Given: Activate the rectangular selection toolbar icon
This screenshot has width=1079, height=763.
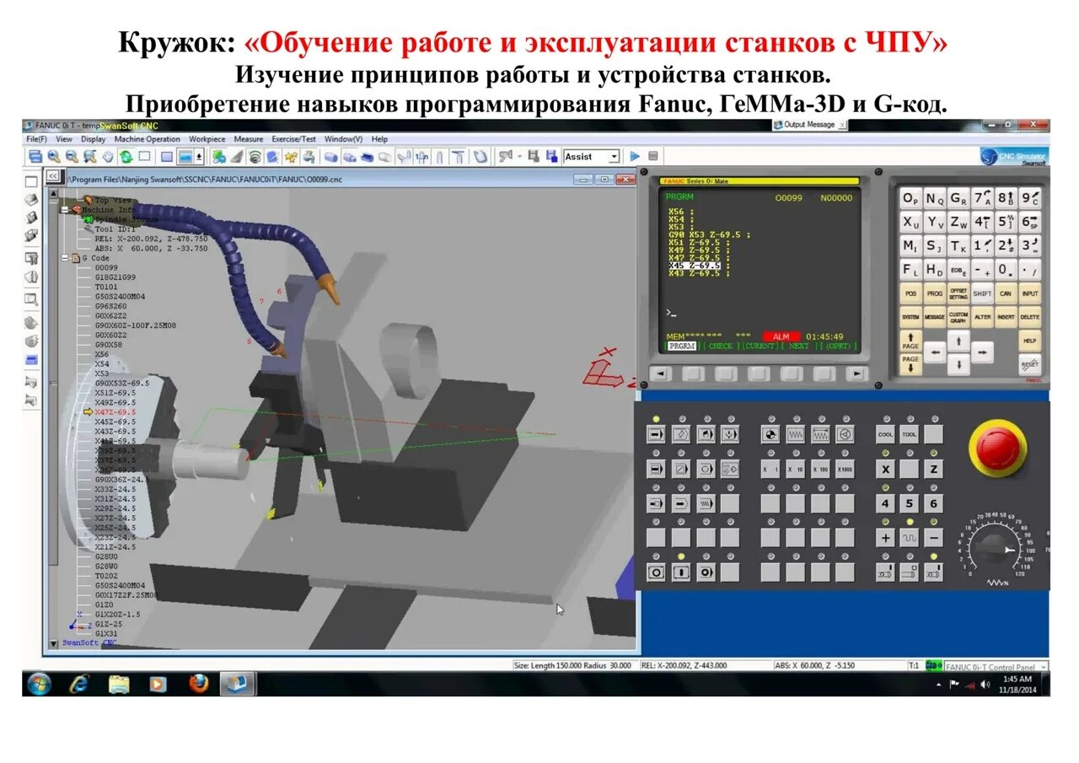Looking at the screenshot, I should click(145, 156).
